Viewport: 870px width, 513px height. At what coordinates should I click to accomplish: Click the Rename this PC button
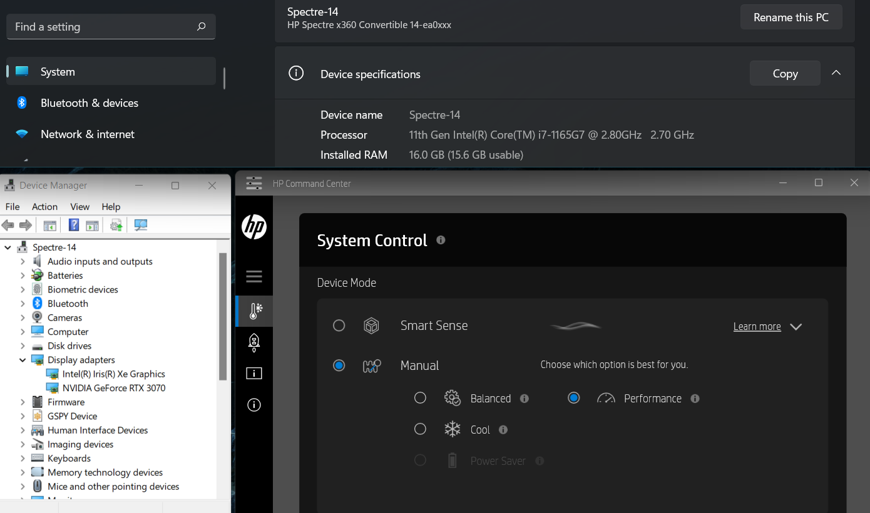791,17
